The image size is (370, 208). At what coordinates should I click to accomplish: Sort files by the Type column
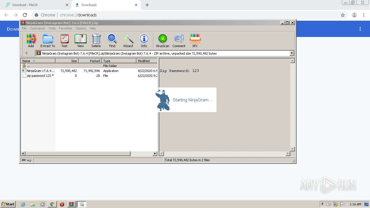point(119,61)
